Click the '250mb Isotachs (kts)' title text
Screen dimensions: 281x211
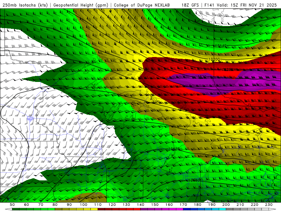(x=25, y=5)
